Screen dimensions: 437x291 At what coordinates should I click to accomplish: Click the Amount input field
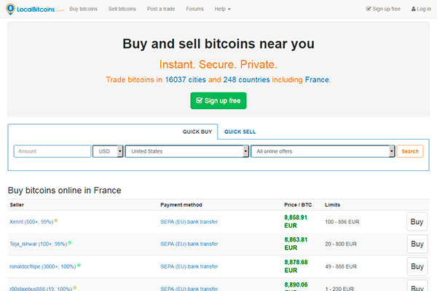tap(52, 151)
